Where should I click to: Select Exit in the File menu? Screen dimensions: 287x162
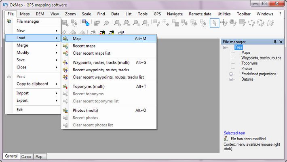tap(33, 110)
